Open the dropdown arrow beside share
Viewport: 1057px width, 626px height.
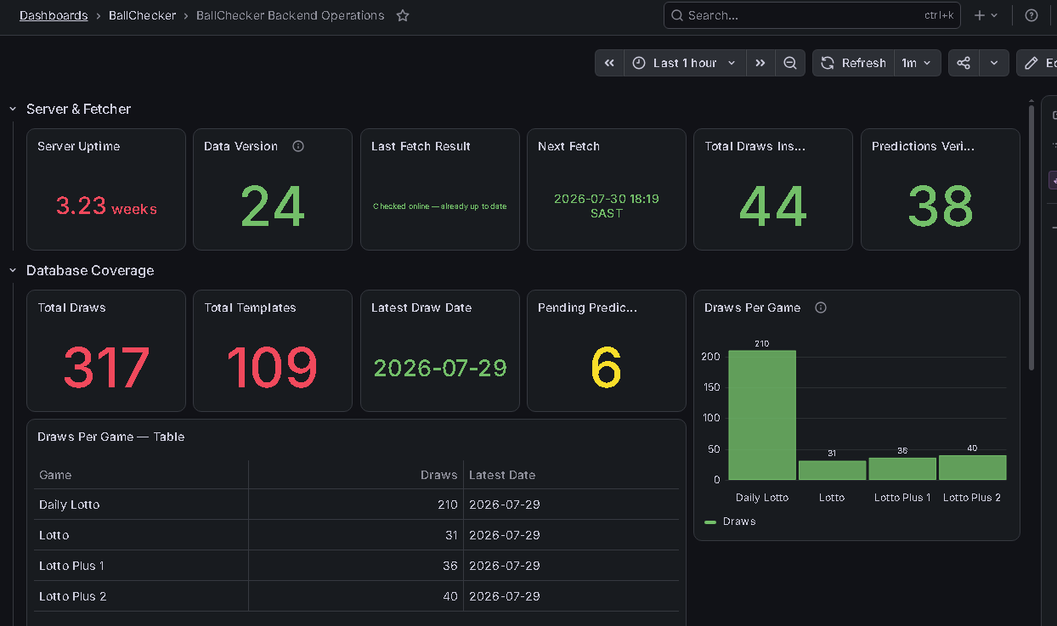994,63
